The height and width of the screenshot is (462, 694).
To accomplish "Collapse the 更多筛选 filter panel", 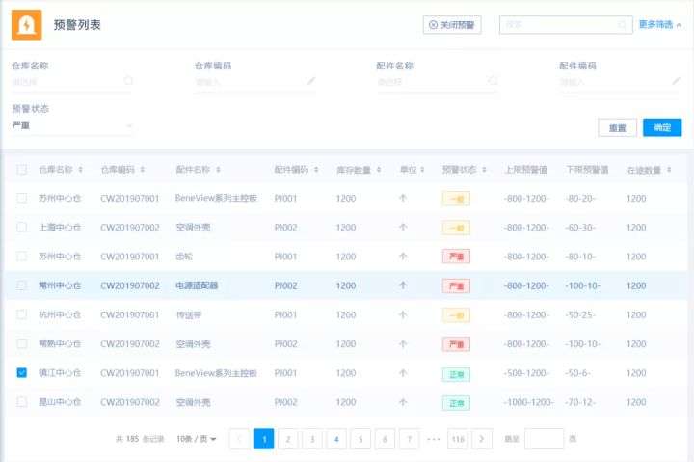I will pyautogui.click(x=660, y=25).
